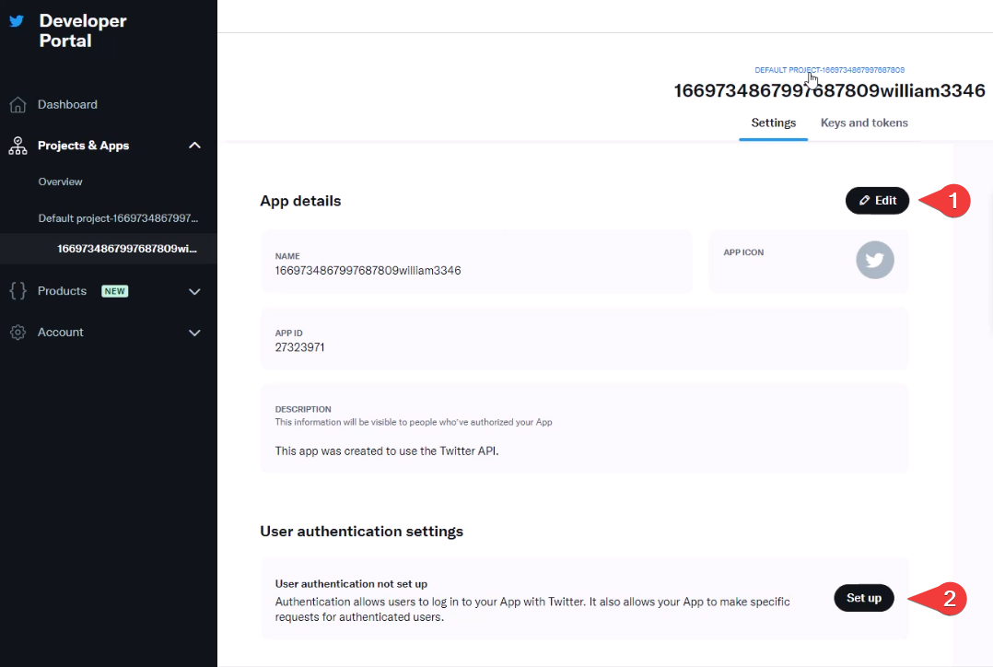
Task: Click the Products curly braces icon
Action: click(18, 291)
